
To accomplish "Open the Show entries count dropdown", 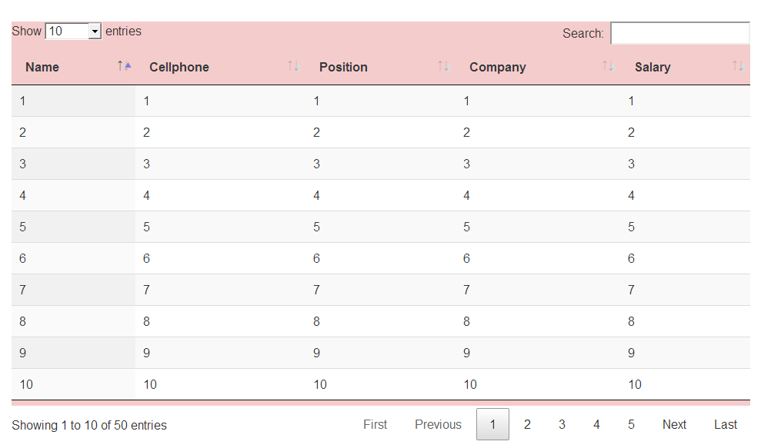I will click(74, 32).
